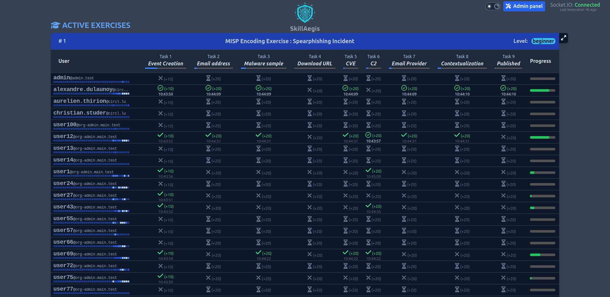Click user100 Task 5 hourglass icon
Viewport: 610px width, 297px height.
tap(346, 125)
